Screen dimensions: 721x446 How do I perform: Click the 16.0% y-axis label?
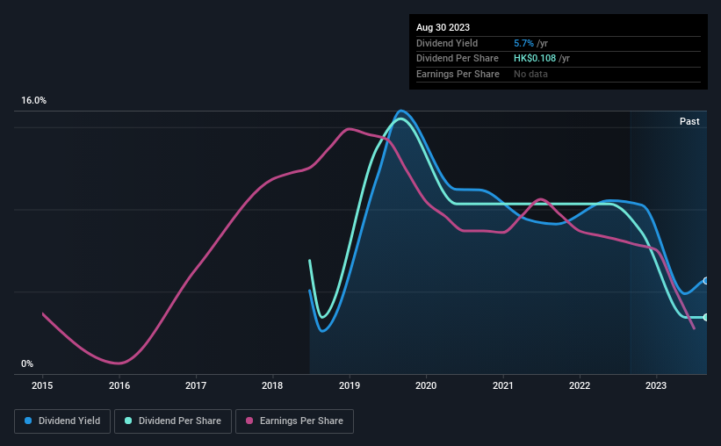[x=34, y=101]
